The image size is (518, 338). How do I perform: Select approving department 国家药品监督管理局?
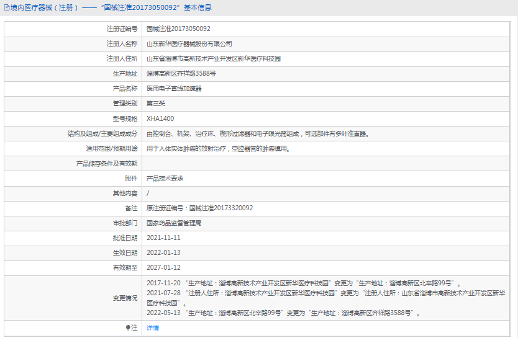pos(174,223)
